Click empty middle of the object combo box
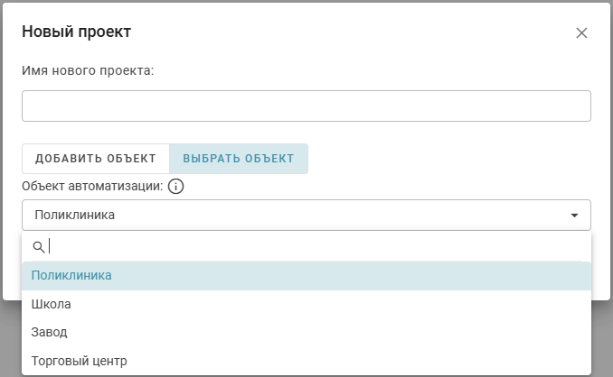 (x=344, y=215)
